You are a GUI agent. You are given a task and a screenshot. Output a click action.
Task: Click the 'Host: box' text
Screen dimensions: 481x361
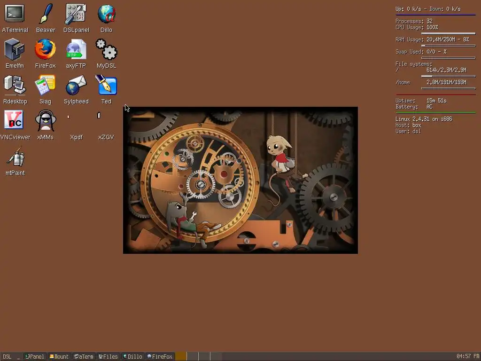(x=408, y=125)
